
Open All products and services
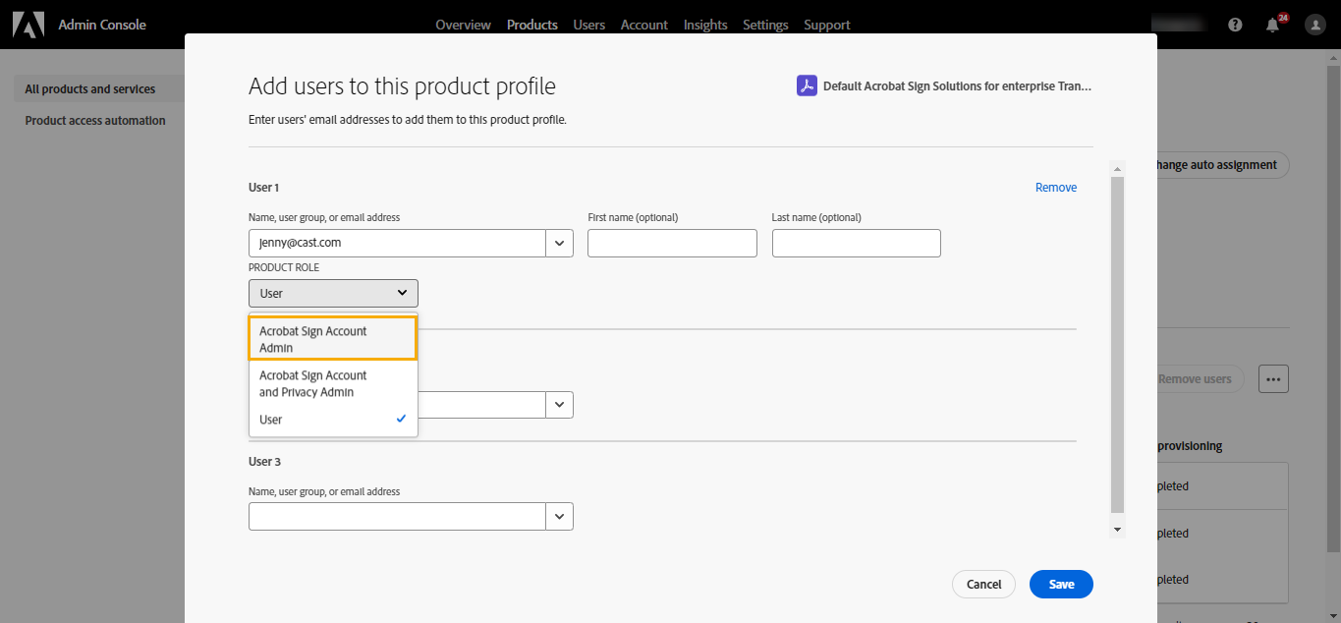pos(90,88)
